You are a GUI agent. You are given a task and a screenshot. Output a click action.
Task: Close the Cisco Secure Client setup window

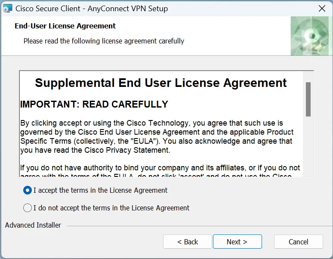pos(321,9)
